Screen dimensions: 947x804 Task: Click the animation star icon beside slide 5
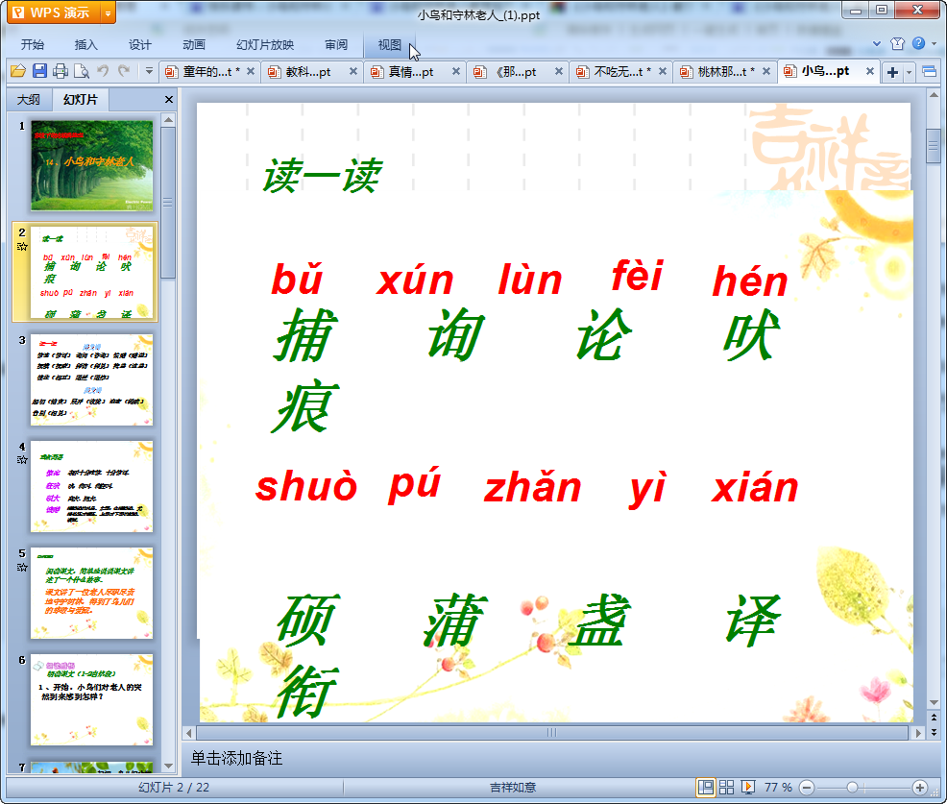(x=22, y=567)
